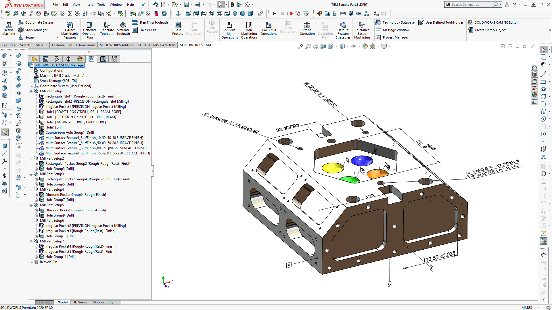This screenshot has width=552, height=310.
Task: Open Step Thru Toolpath
Action: [150, 22]
